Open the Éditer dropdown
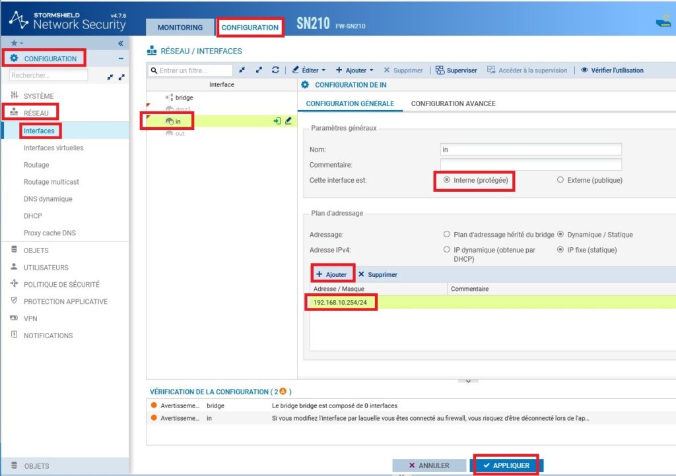 (309, 70)
